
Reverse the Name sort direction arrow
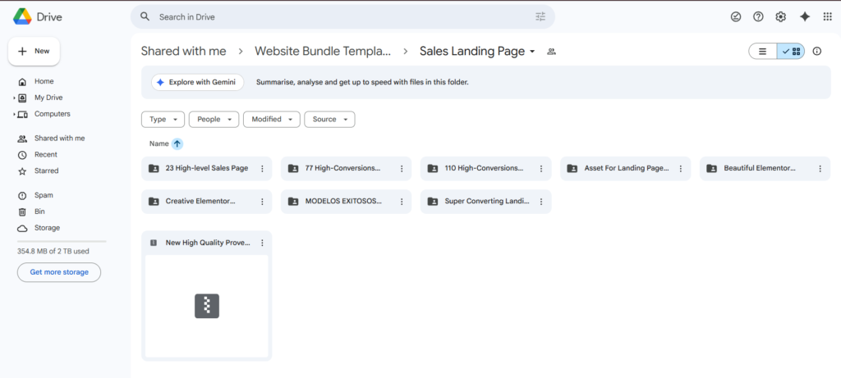tap(177, 143)
